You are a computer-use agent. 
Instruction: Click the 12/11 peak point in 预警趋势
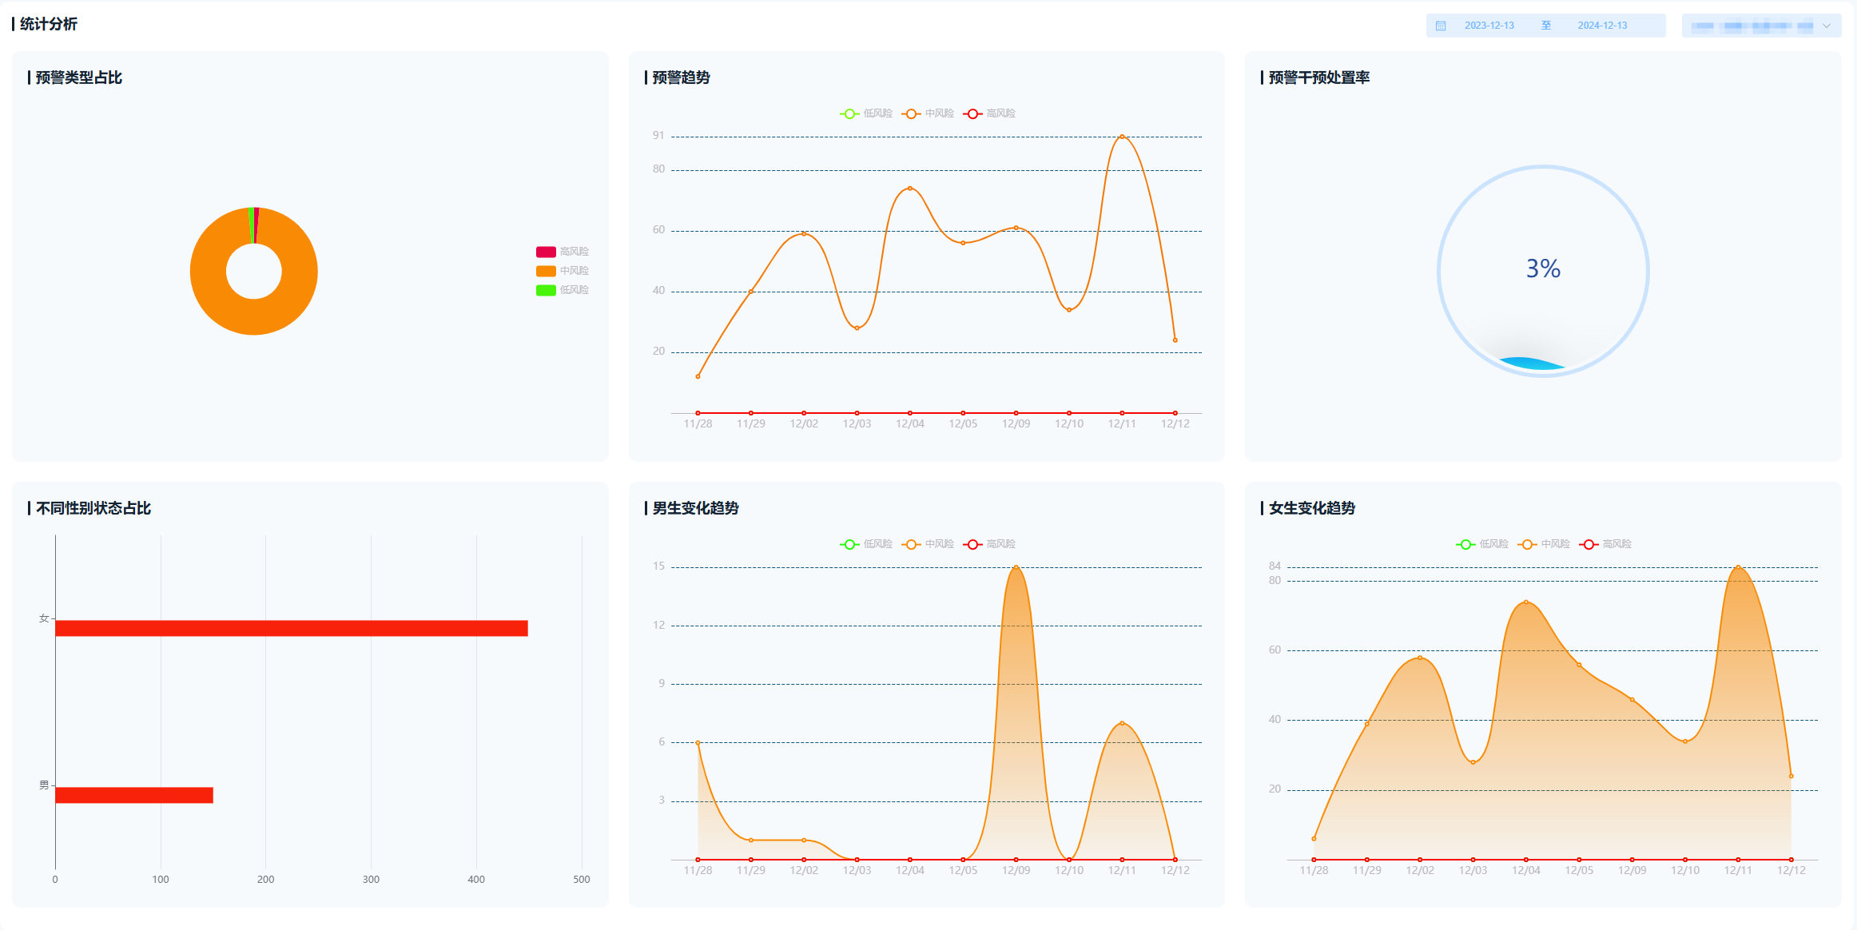click(1122, 137)
